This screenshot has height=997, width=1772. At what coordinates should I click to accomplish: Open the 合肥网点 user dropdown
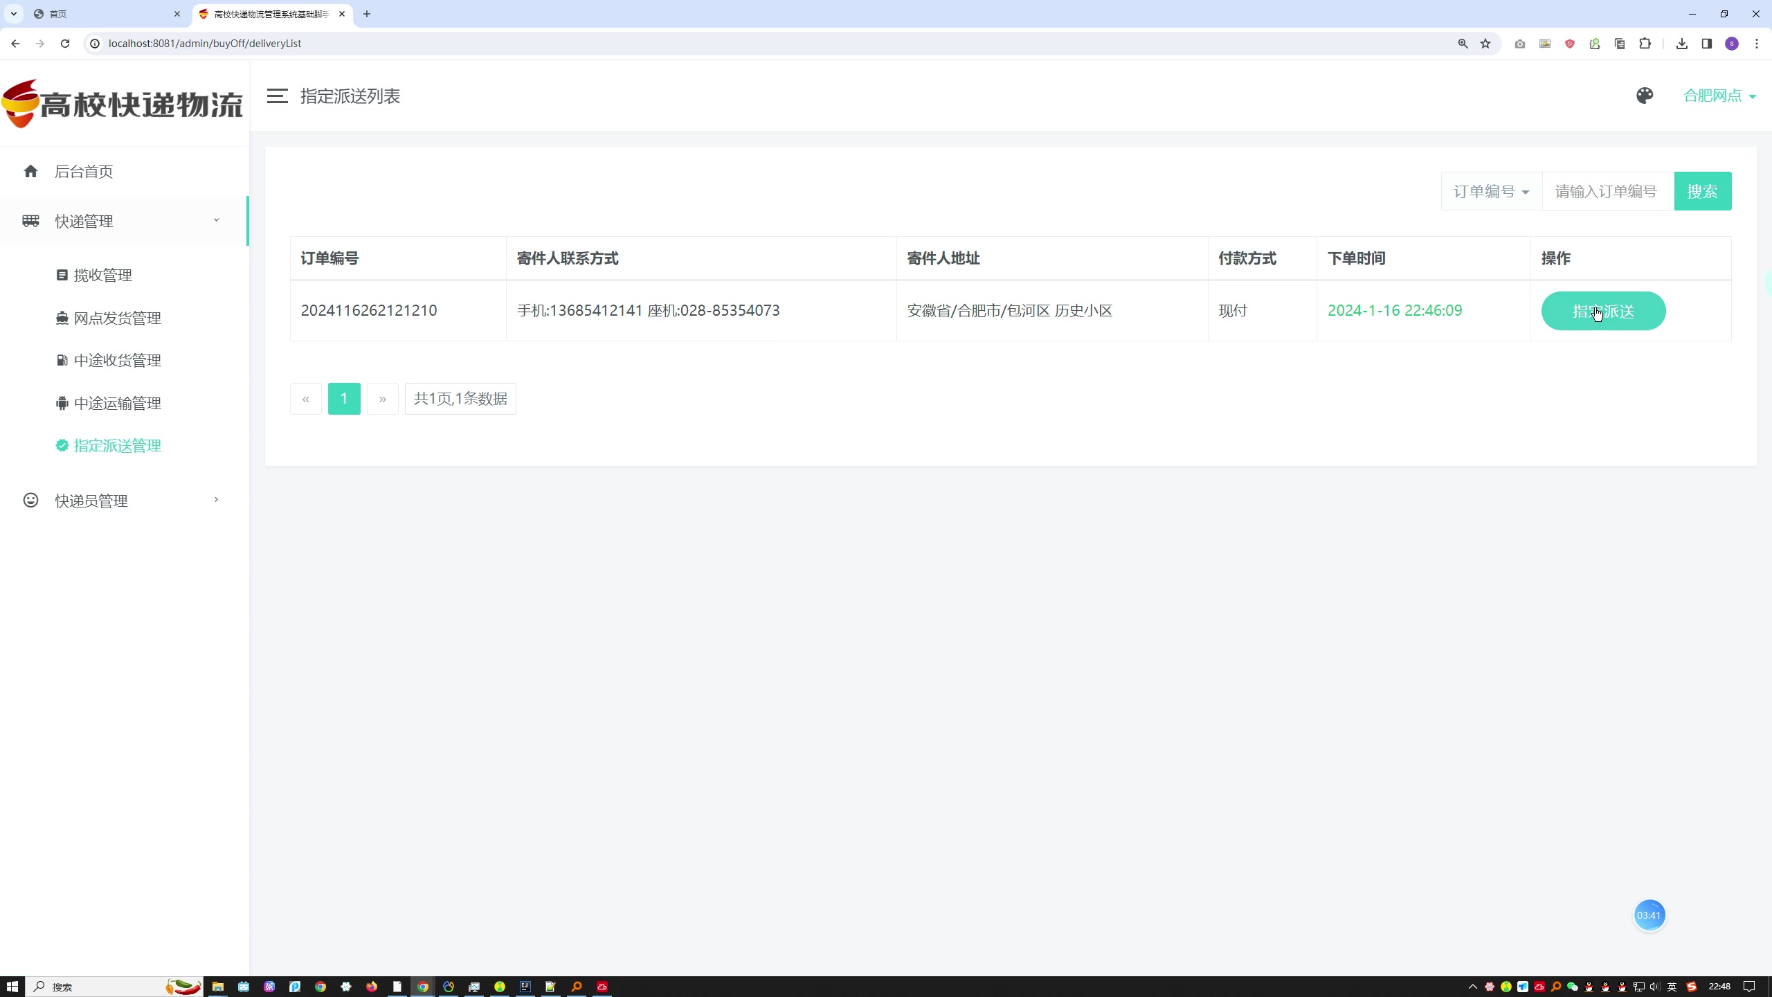pos(1719,96)
